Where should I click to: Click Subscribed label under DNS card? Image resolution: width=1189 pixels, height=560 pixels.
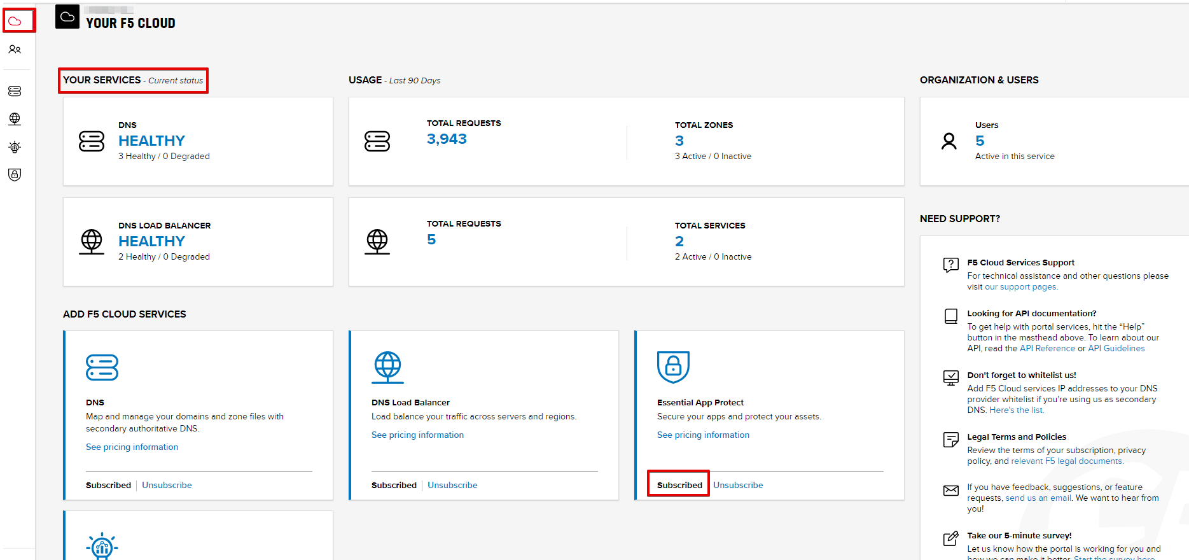coord(108,485)
